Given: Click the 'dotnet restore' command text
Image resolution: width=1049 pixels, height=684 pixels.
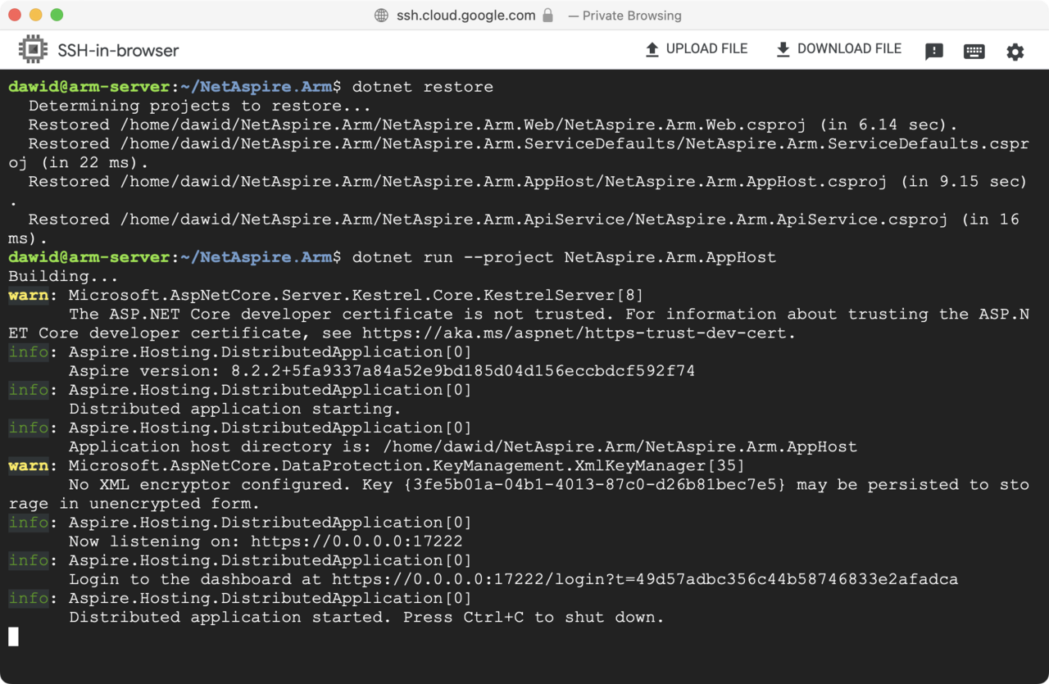Looking at the screenshot, I should point(423,87).
